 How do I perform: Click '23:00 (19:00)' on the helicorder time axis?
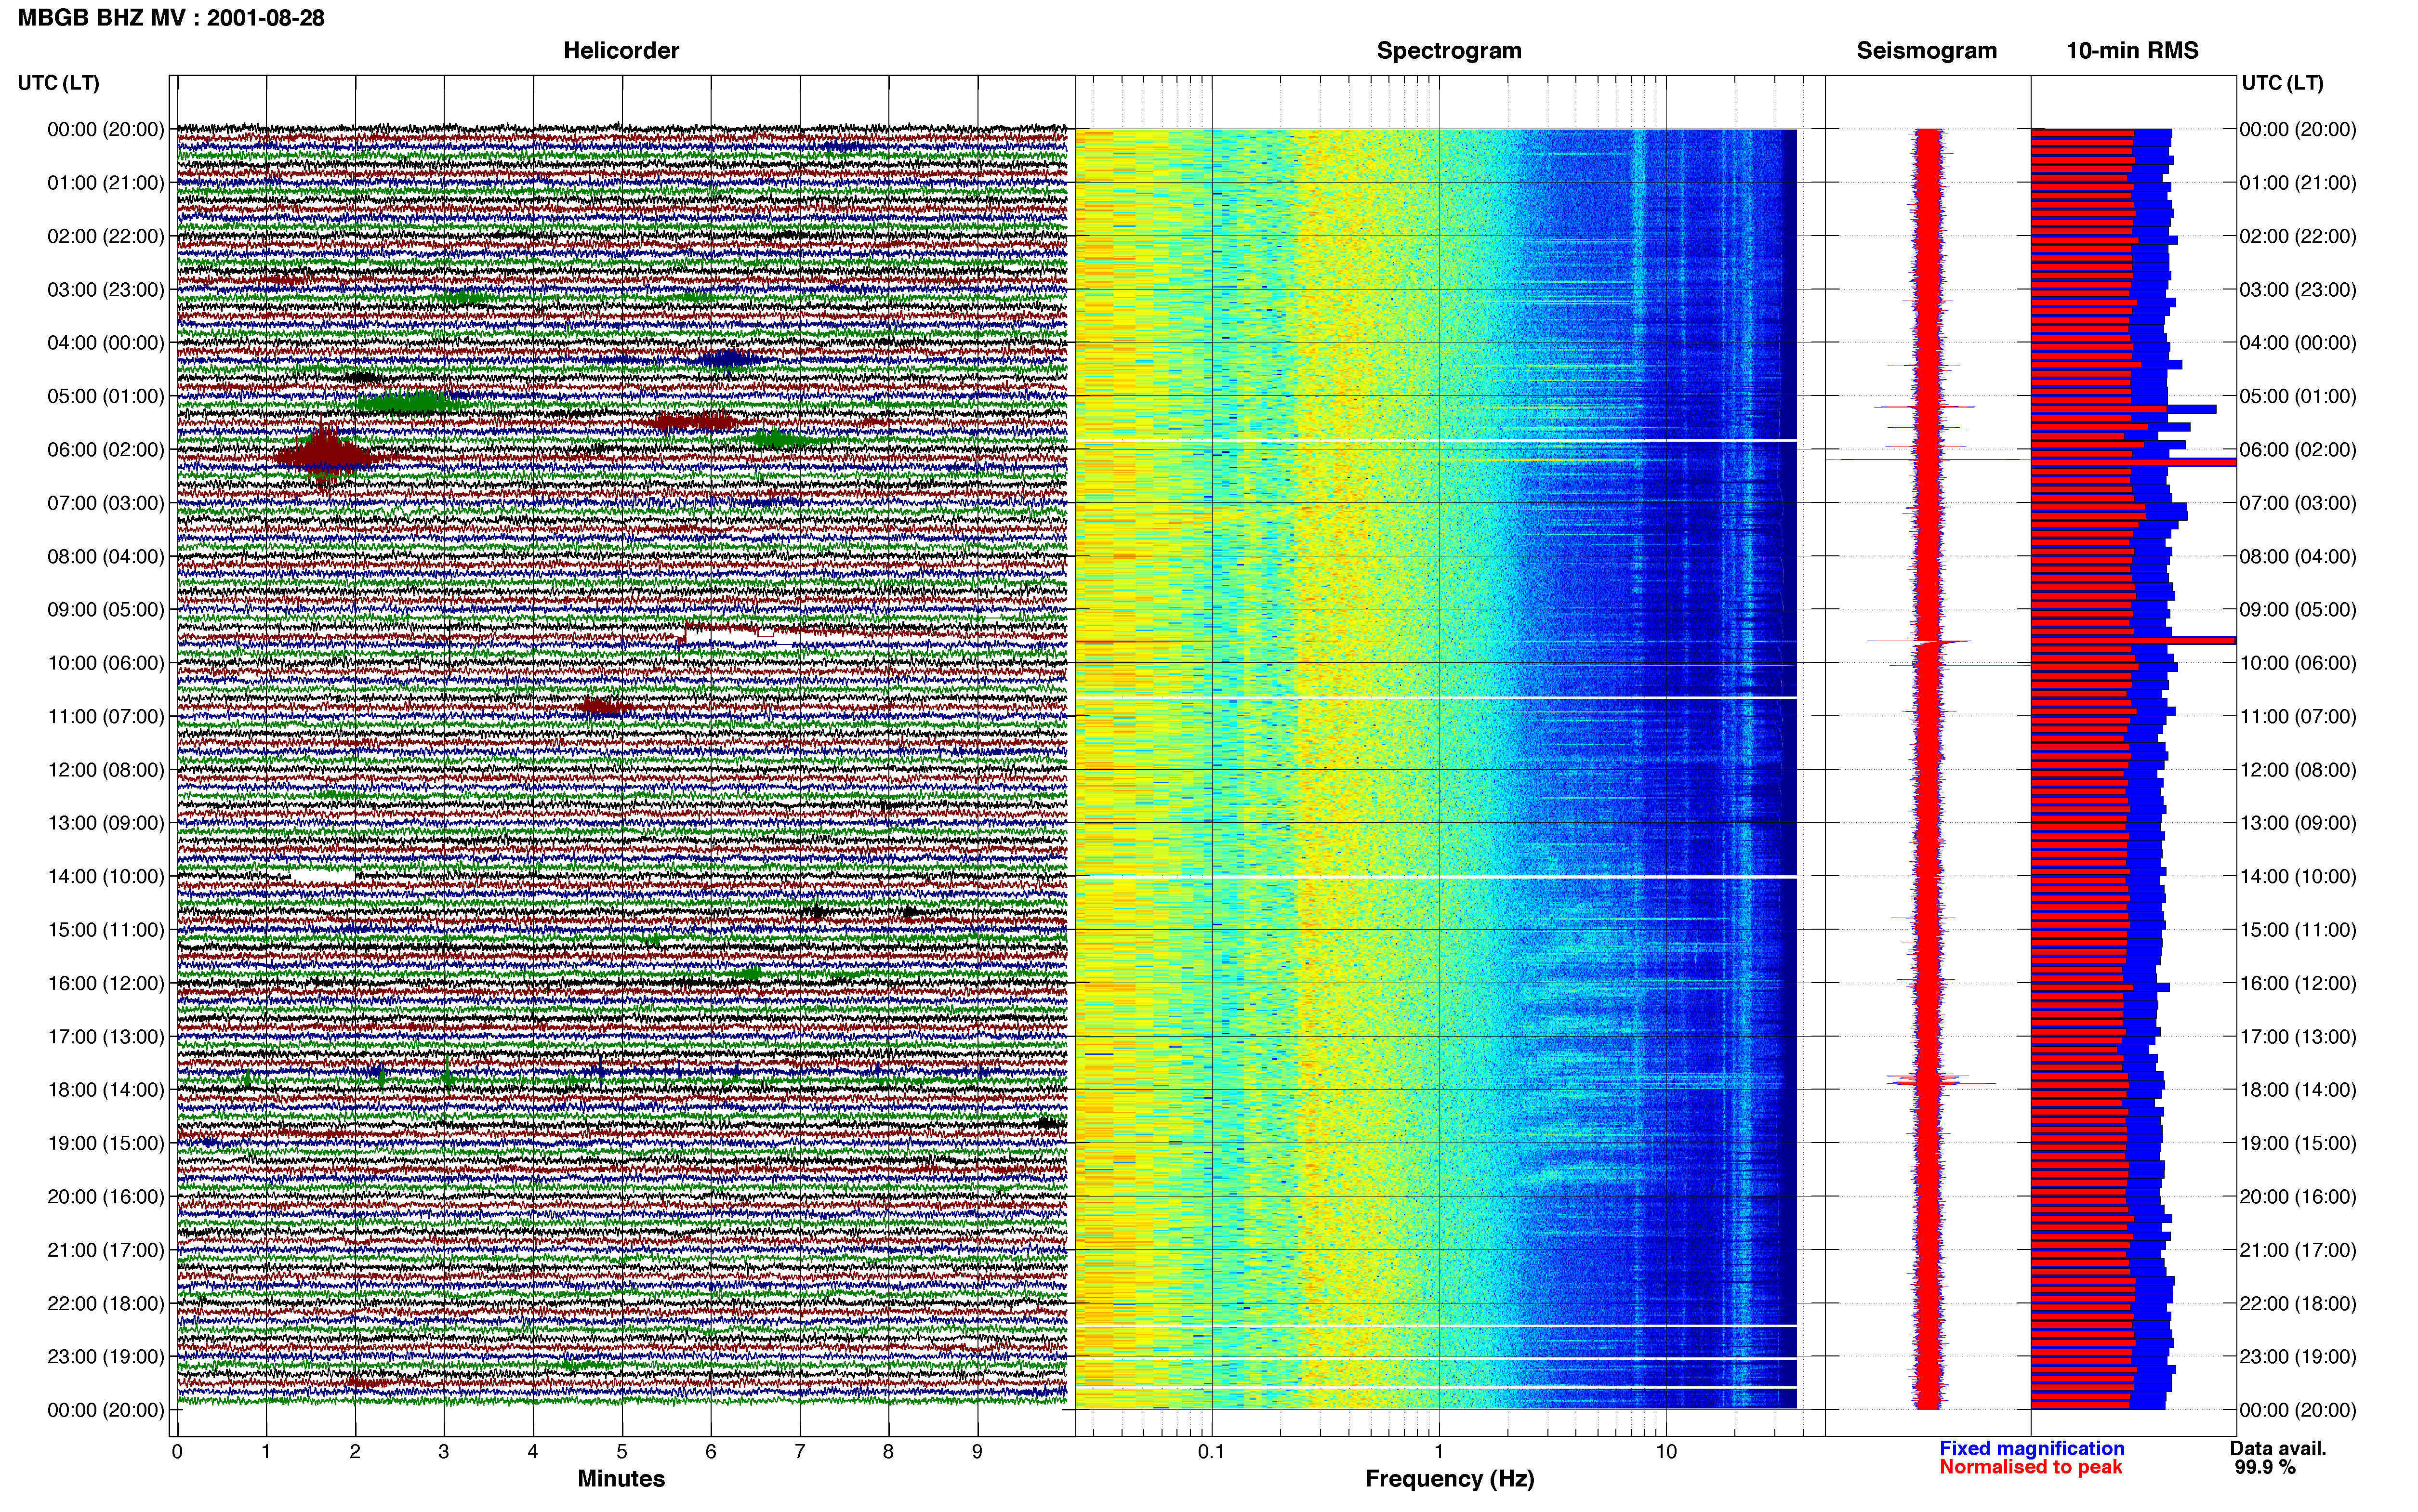[x=106, y=1357]
